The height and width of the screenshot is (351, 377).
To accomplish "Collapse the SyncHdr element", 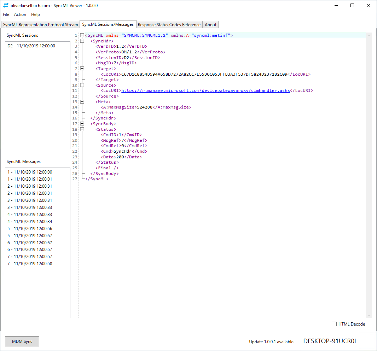I will pos(82,41).
